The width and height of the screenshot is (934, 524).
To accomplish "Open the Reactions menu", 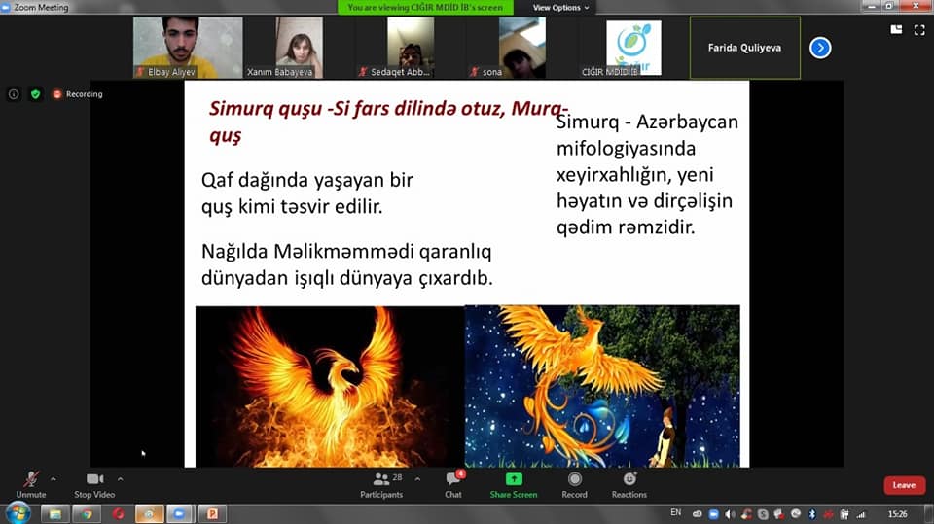I will click(629, 485).
